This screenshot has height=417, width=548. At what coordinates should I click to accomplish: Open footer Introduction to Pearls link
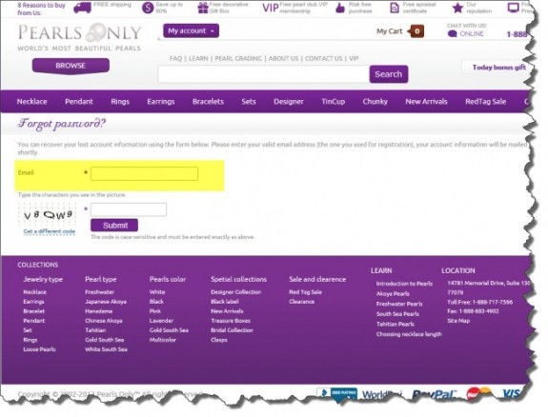(404, 284)
